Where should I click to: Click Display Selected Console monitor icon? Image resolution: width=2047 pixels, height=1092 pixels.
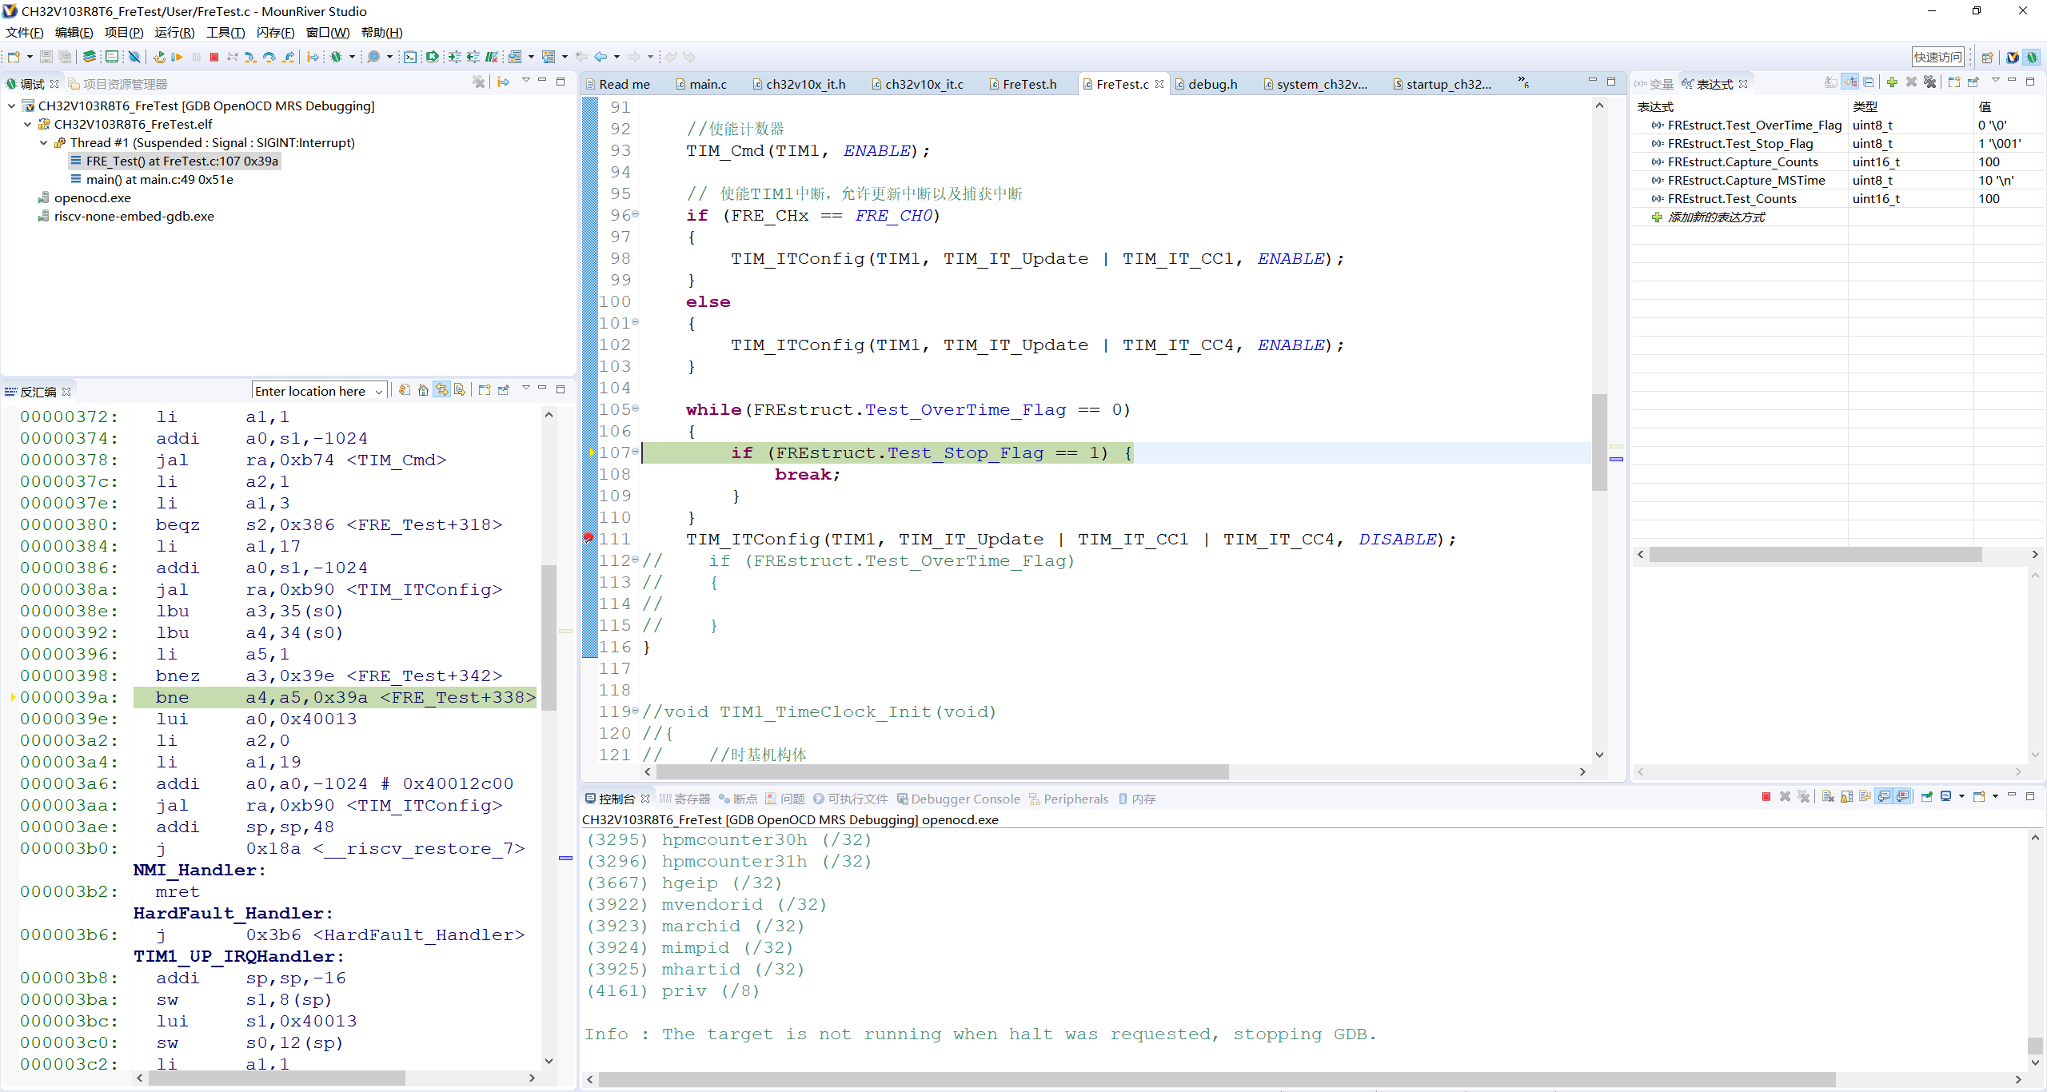coord(1946,796)
